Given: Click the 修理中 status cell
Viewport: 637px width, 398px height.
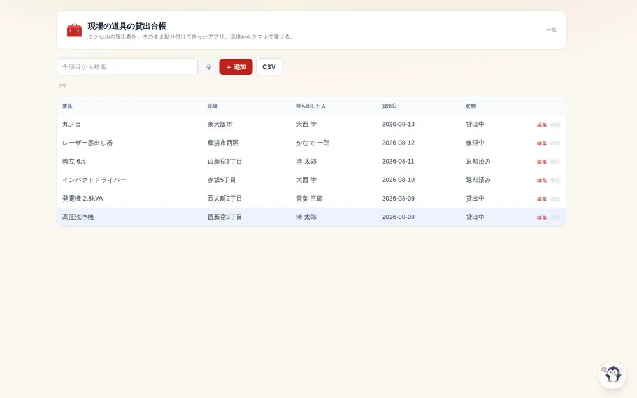Looking at the screenshot, I should (475, 143).
